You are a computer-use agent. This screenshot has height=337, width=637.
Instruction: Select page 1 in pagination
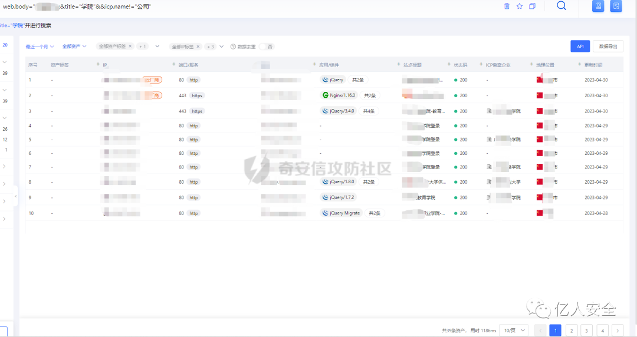(x=556, y=331)
